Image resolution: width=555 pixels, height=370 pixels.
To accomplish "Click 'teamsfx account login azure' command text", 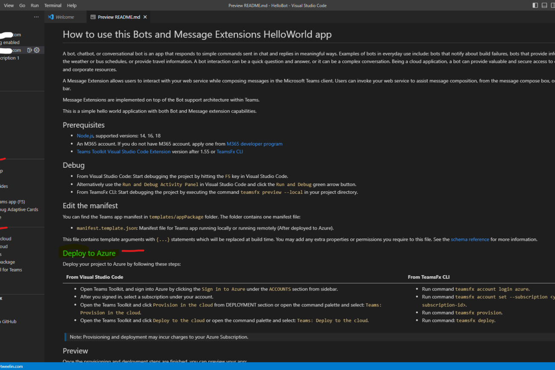I will (x=492, y=289).
